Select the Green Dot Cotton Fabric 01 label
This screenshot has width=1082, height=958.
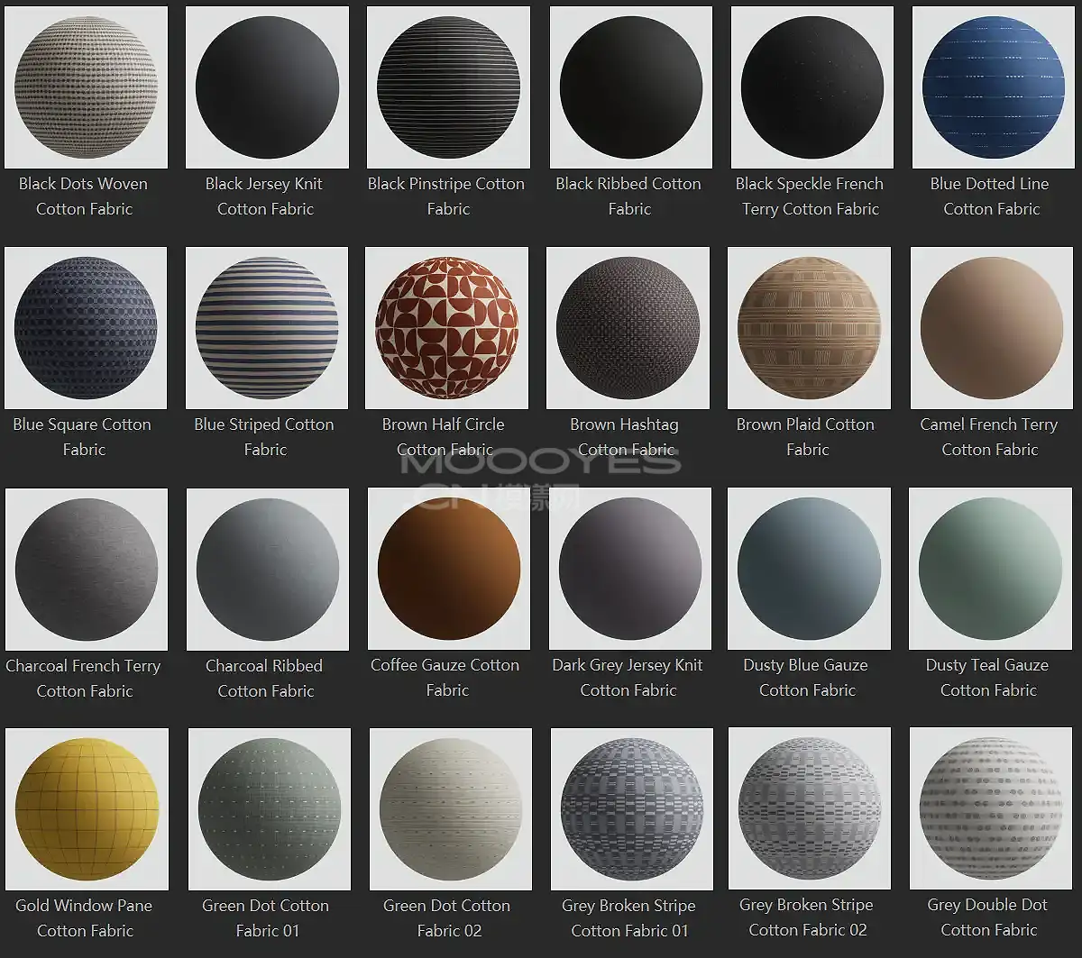pyautogui.click(x=266, y=918)
